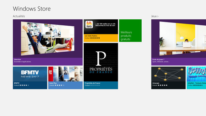Image resolution: width=206 pixels, height=116 pixels.
Task: Open the Sélection featured applications tile
Action: 48,42
